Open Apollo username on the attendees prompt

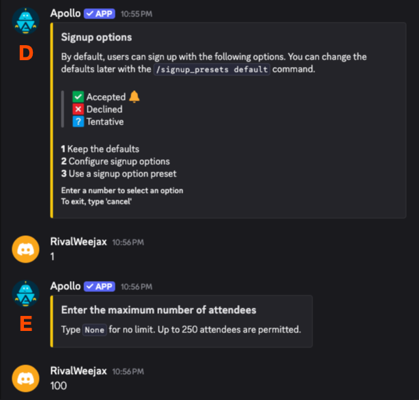pyautogui.click(x=66, y=286)
